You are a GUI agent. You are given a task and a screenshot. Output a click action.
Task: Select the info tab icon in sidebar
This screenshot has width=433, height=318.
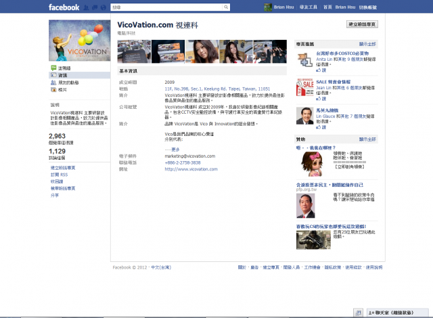[53, 75]
